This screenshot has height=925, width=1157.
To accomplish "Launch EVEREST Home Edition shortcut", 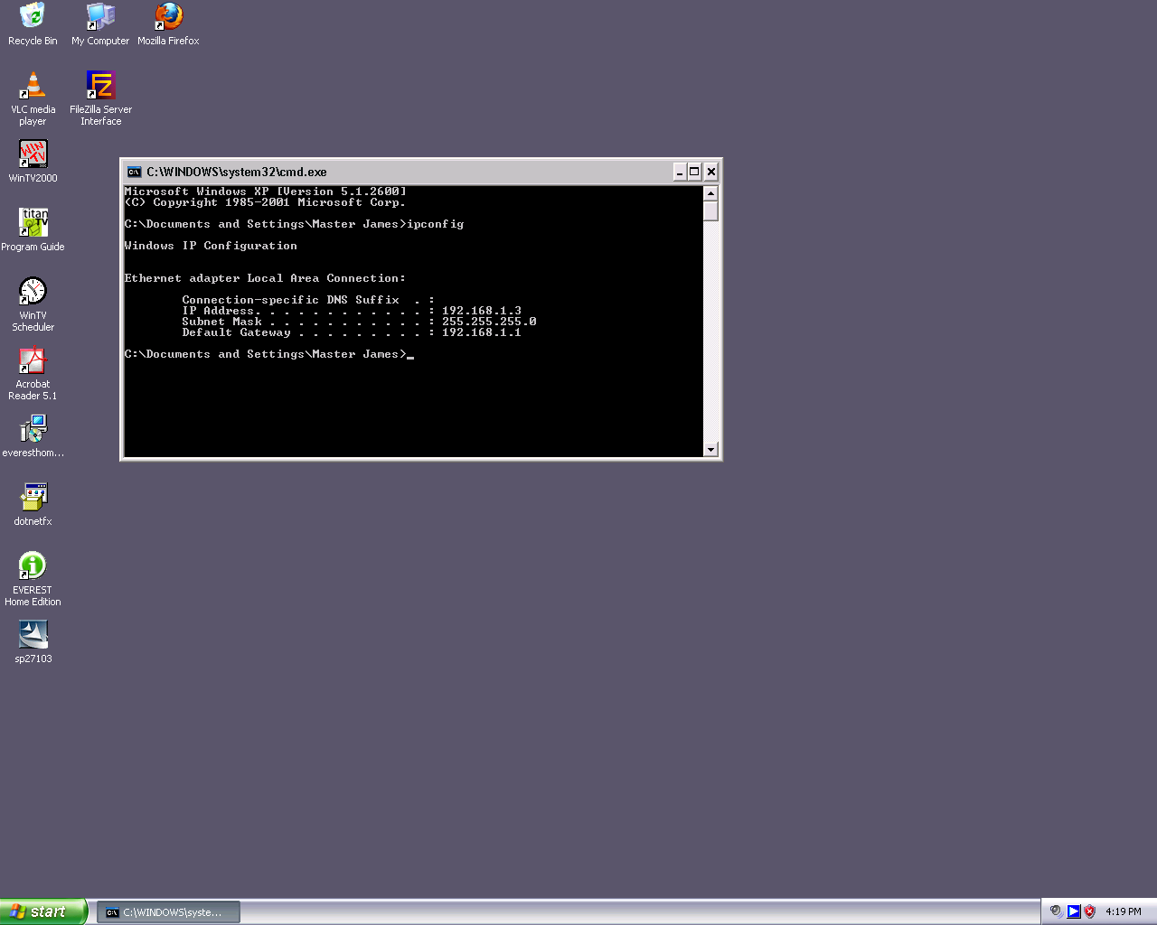I will click(33, 566).
